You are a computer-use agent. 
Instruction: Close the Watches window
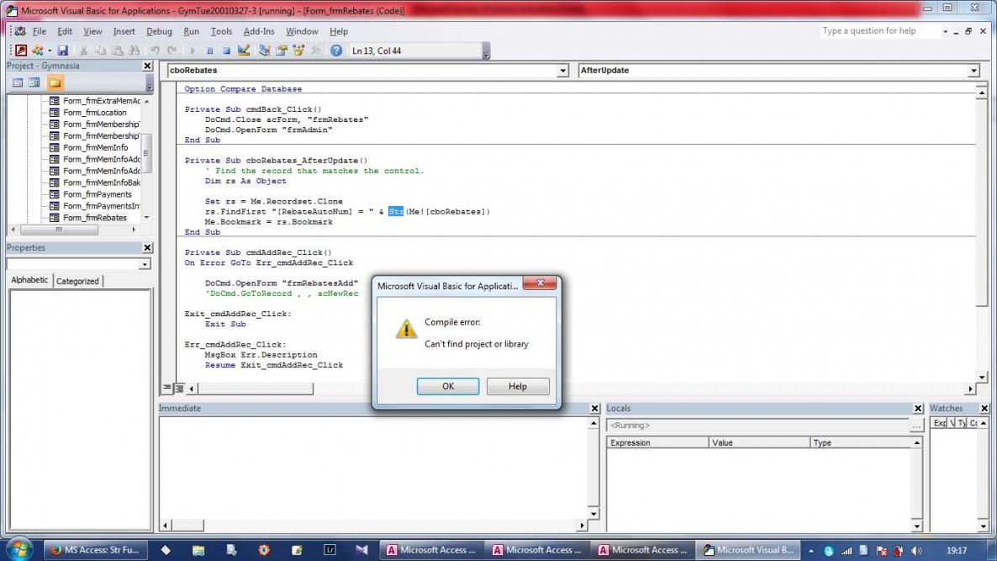pos(984,409)
